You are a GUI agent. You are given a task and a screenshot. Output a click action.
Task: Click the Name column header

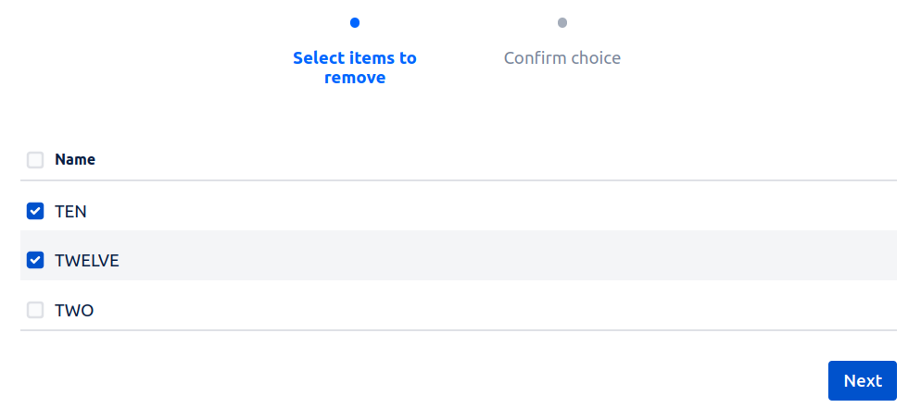75,159
